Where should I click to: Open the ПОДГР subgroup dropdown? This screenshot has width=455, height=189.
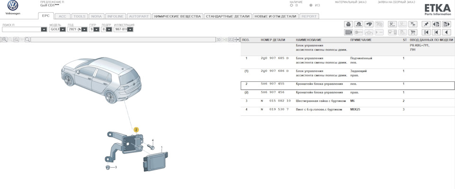(x=109, y=29)
